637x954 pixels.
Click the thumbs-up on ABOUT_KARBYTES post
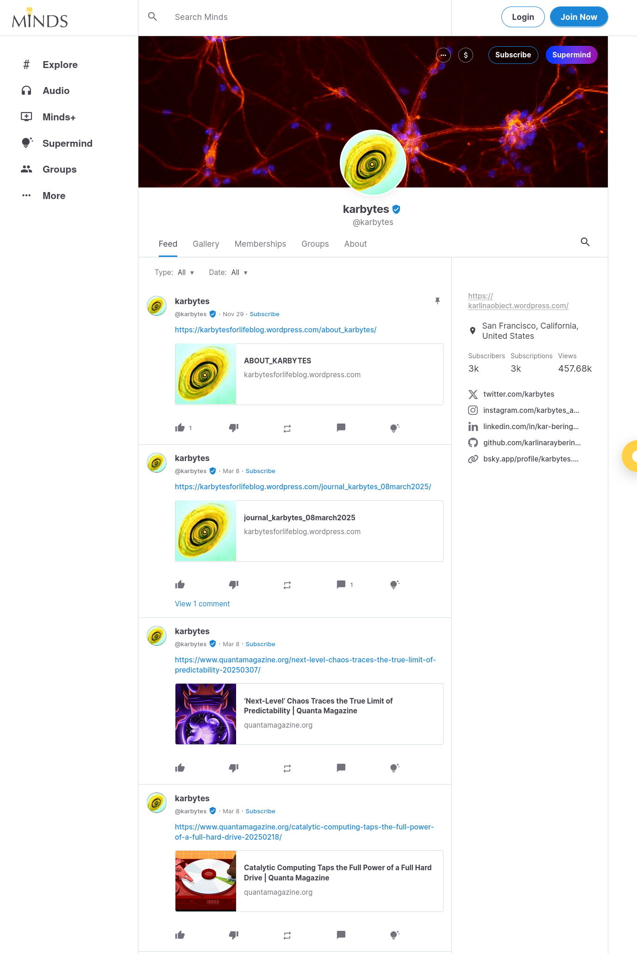[180, 428]
